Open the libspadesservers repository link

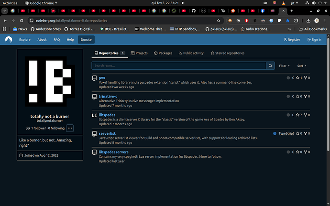click(114, 152)
